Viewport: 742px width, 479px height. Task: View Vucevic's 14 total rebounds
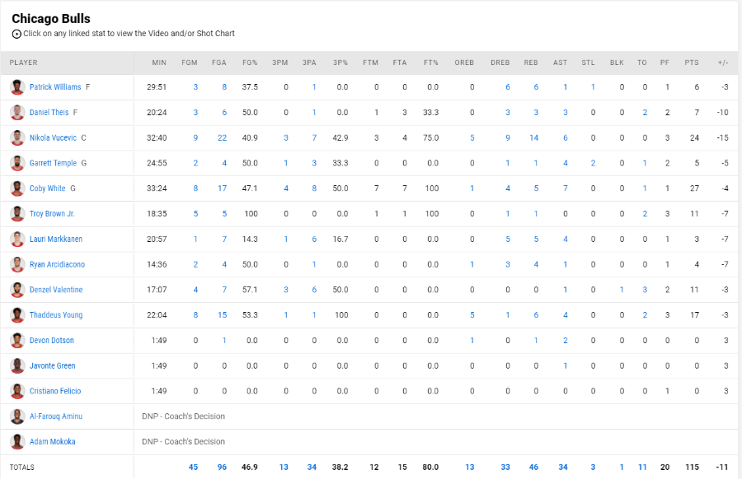coord(533,138)
